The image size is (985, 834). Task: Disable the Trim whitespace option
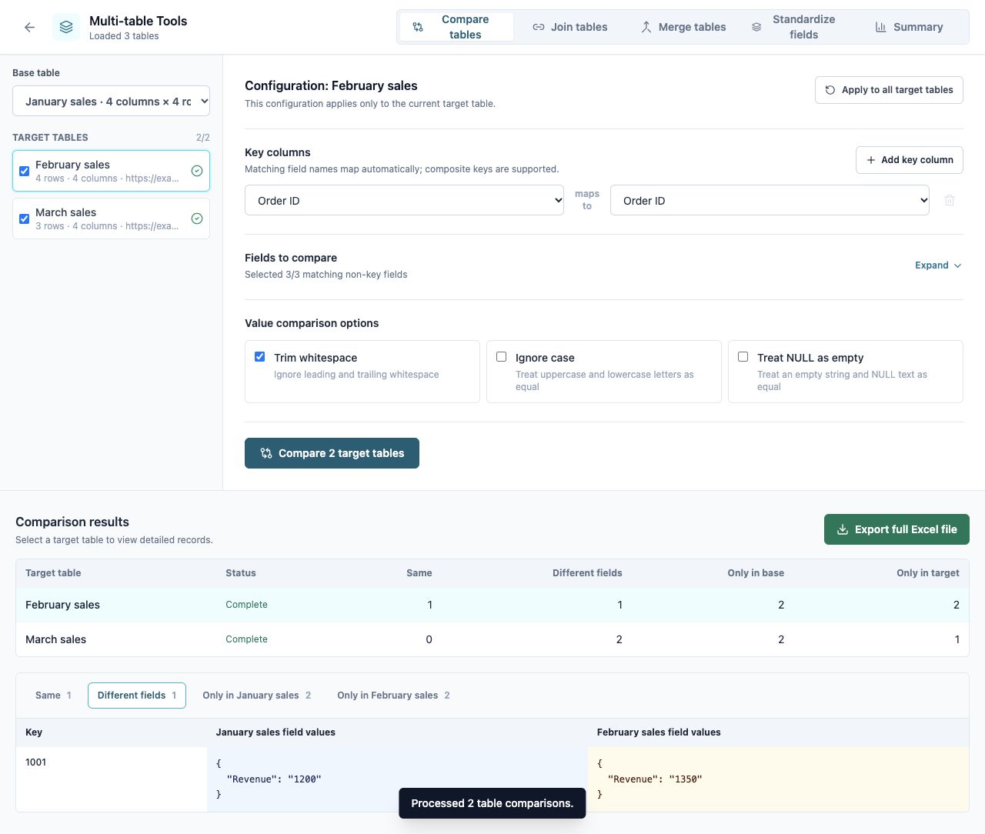coord(260,357)
